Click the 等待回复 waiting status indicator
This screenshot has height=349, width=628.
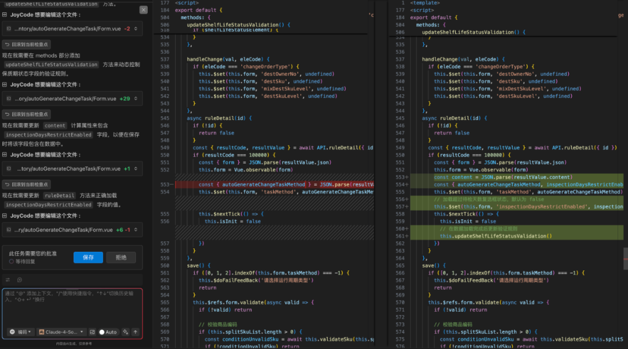(22, 262)
